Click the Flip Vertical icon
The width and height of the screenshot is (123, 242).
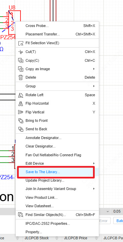(x=20, y=112)
